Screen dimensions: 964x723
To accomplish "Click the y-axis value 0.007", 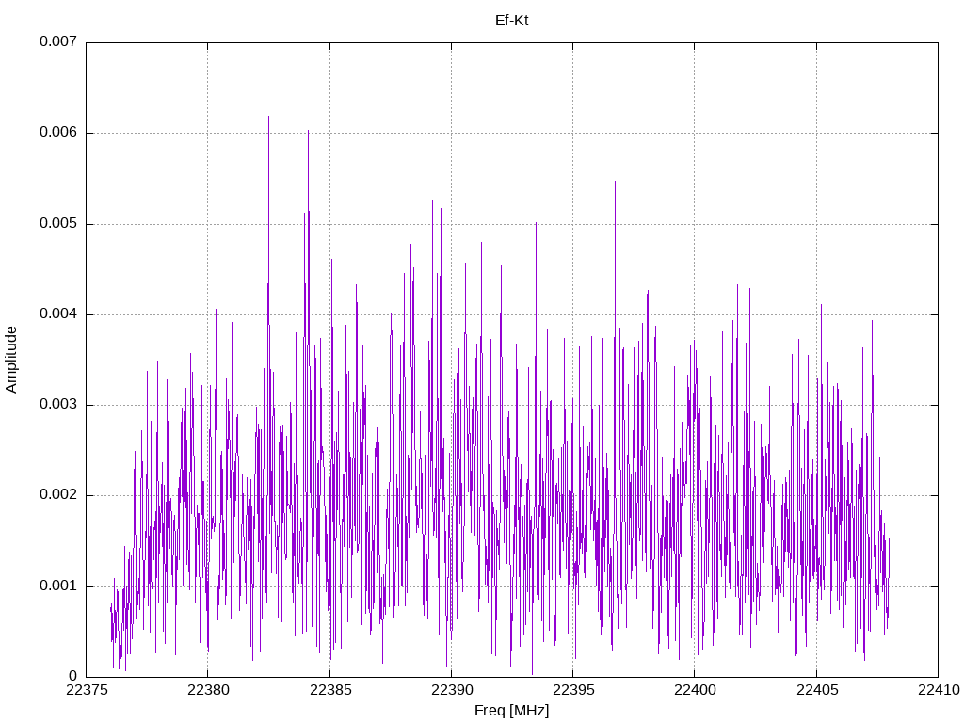I will coord(58,41).
